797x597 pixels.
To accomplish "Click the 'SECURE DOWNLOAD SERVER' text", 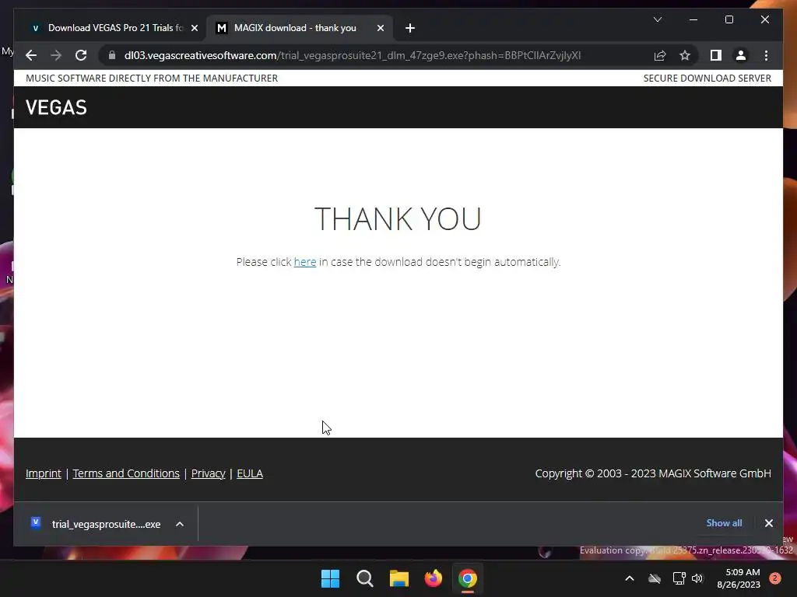I will (x=707, y=79).
